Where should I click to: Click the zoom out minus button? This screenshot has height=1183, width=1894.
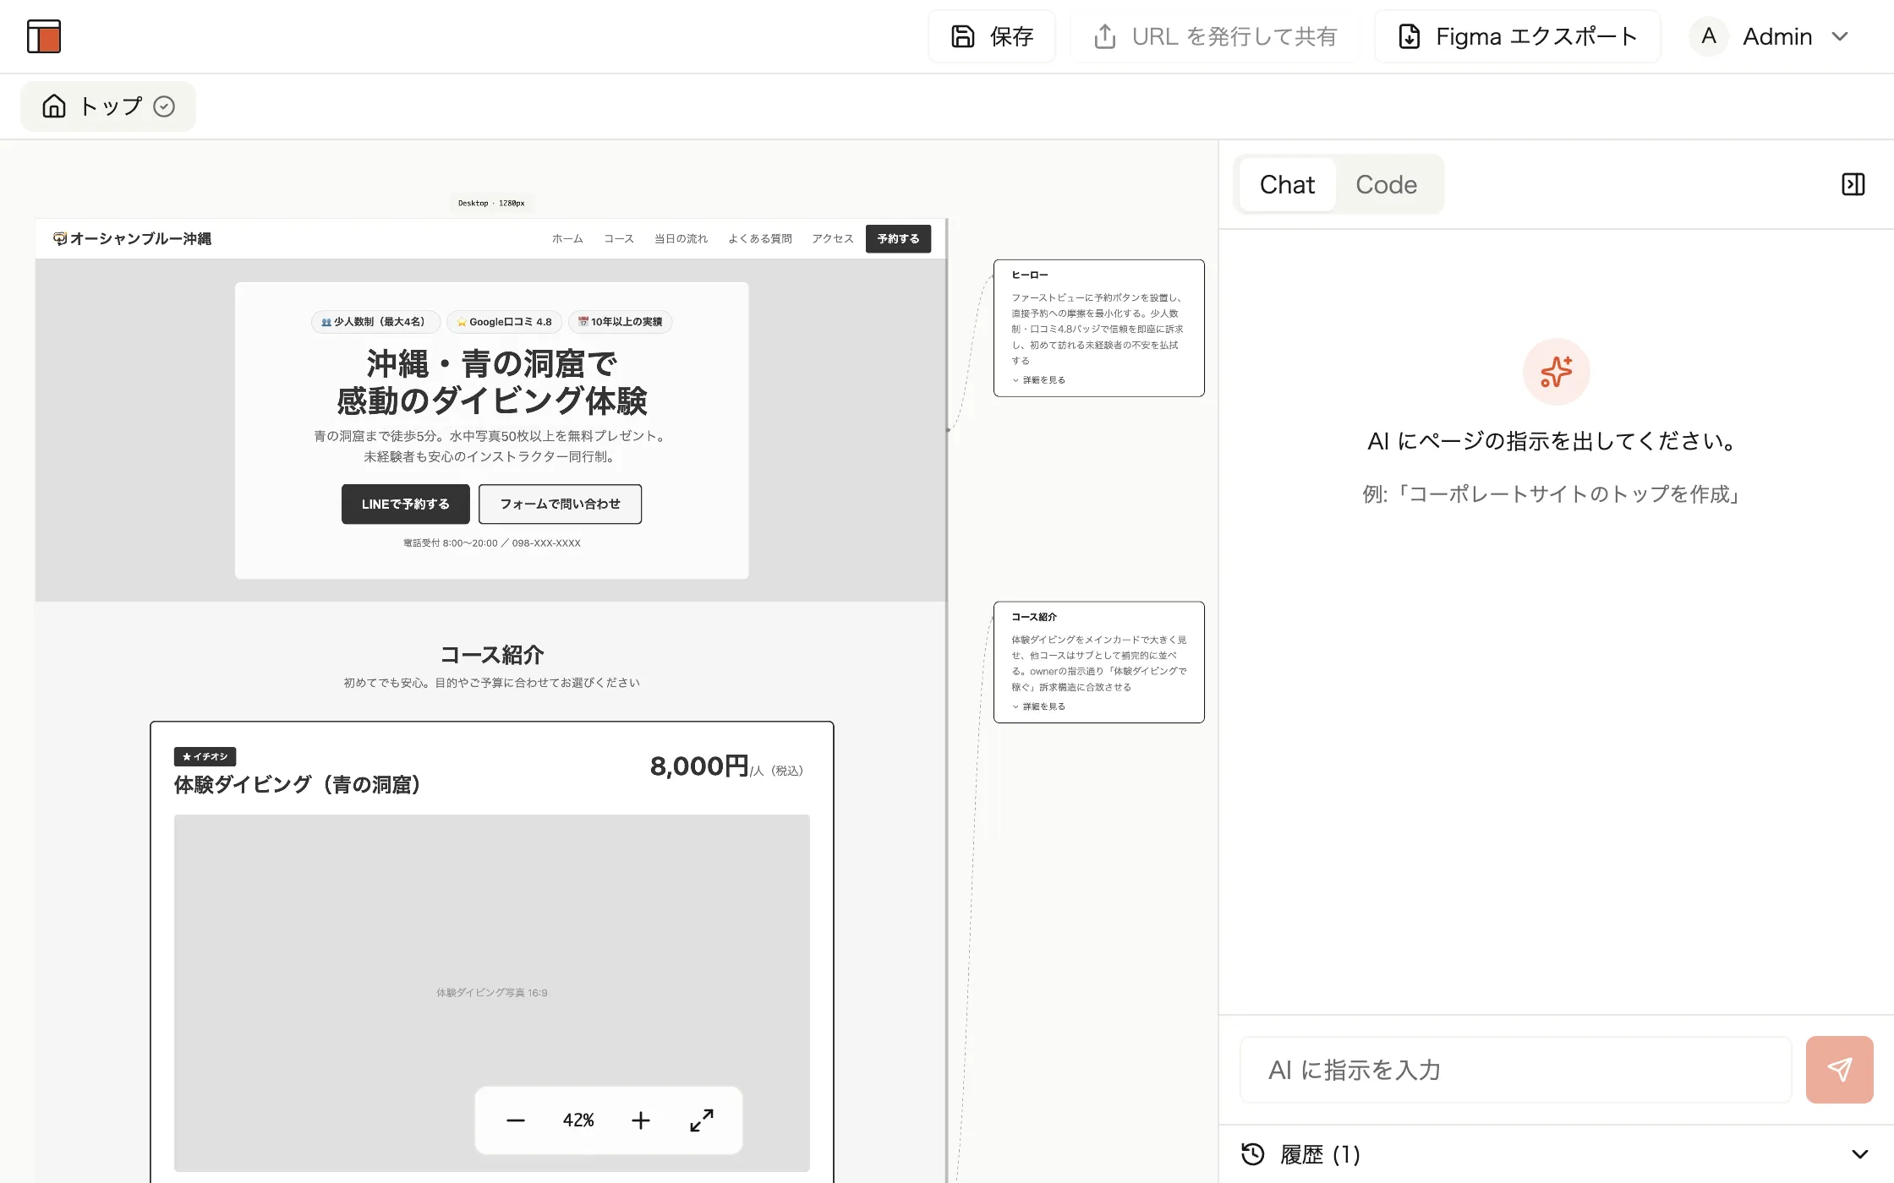click(516, 1120)
